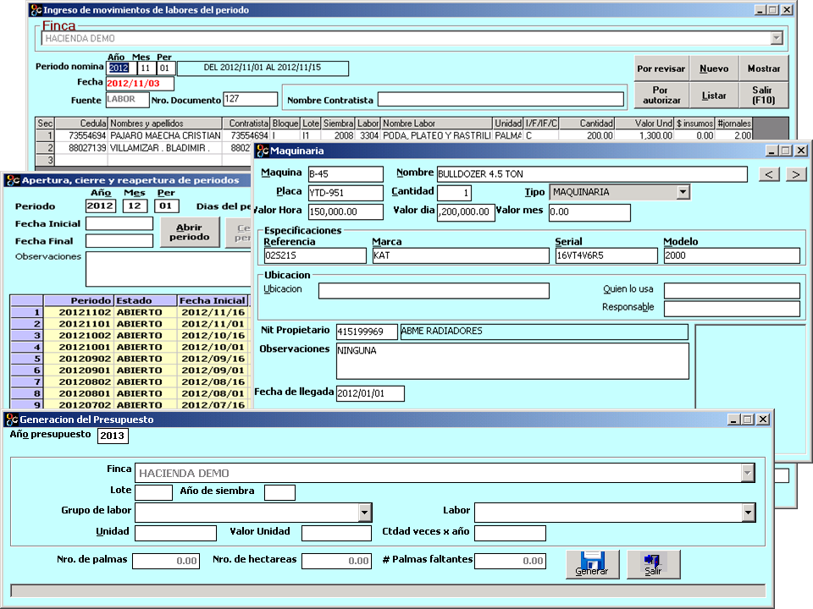Click the Lote field in the budget window
Viewport: 813px width, 609px height.
(153, 492)
